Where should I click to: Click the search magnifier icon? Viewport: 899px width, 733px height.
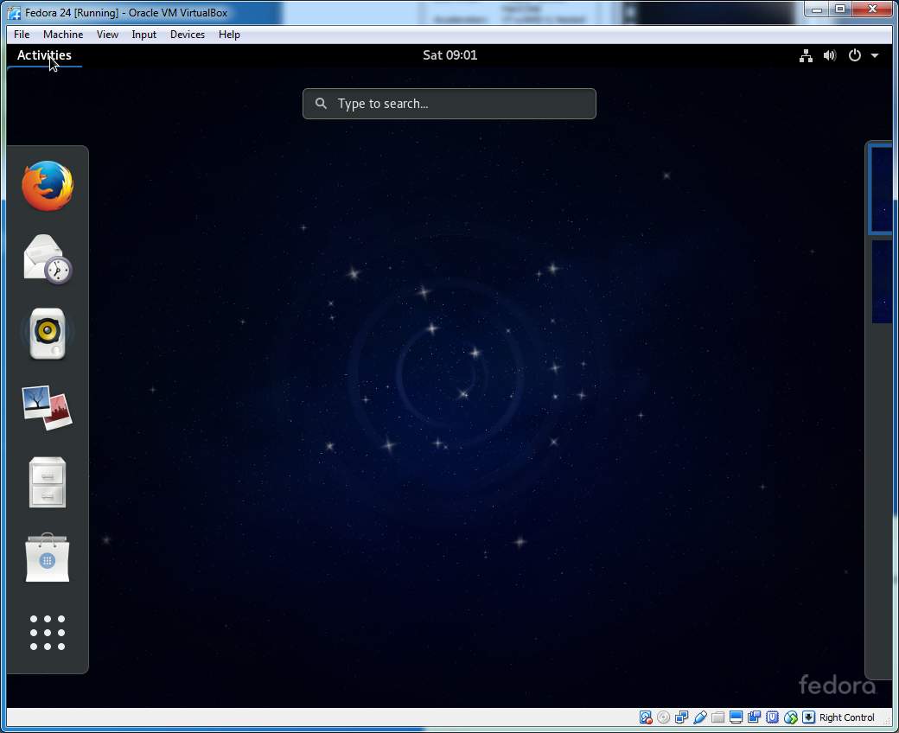(321, 104)
